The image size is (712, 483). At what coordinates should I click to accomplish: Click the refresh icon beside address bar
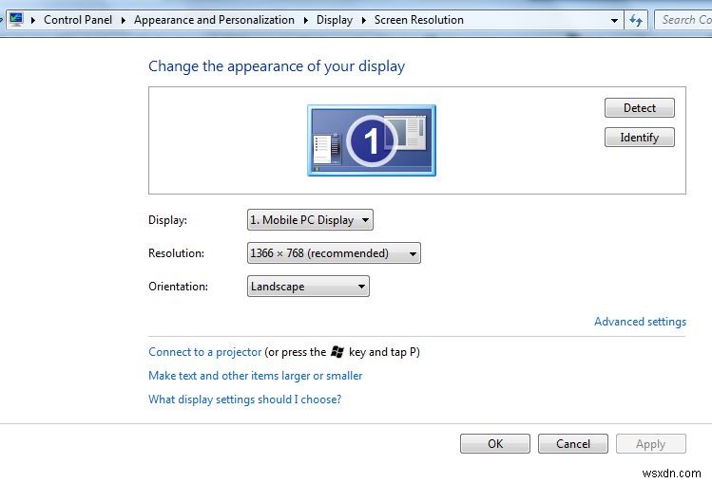tap(636, 20)
